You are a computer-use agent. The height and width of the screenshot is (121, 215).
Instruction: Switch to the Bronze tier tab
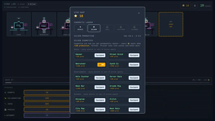coord(80,28)
